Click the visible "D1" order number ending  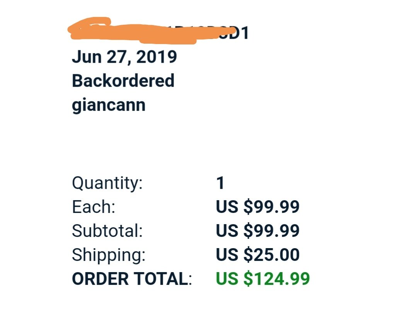[240, 34]
